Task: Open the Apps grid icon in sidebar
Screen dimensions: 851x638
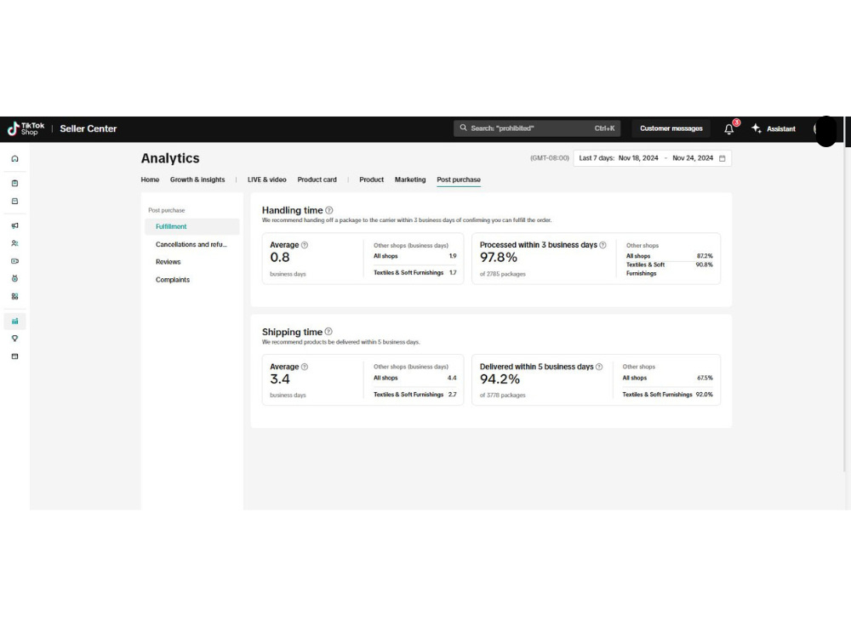Action: [14, 296]
